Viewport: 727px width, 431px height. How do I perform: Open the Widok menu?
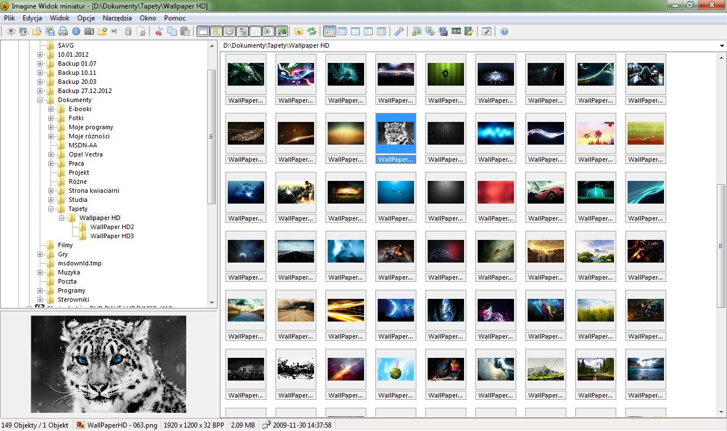[60, 18]
